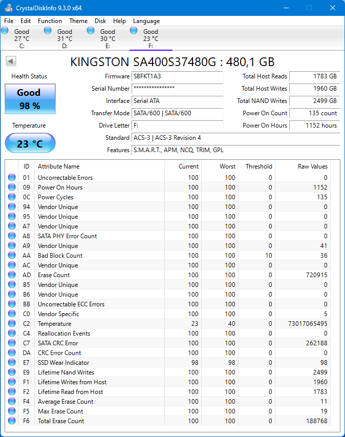Click the Transfer Mode SATA/600 field
This screenshot has width=345, height=437.
(x=178, y=113)
